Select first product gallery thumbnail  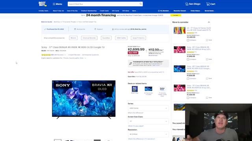(x=58, y=140)
